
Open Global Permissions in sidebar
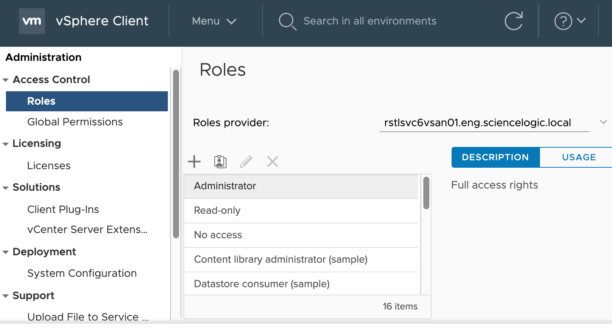[75, 122]
